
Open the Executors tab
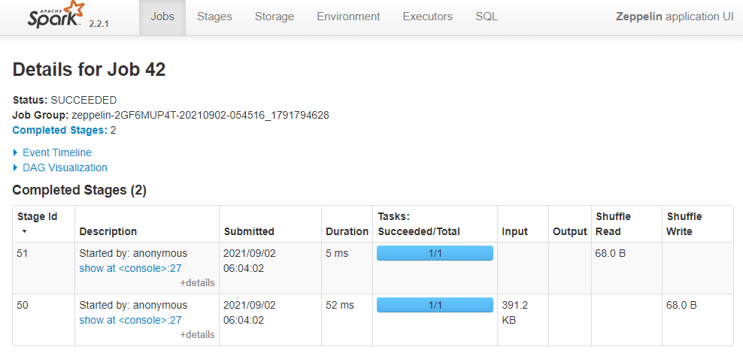pyautogui.click(x=427, y=17)
